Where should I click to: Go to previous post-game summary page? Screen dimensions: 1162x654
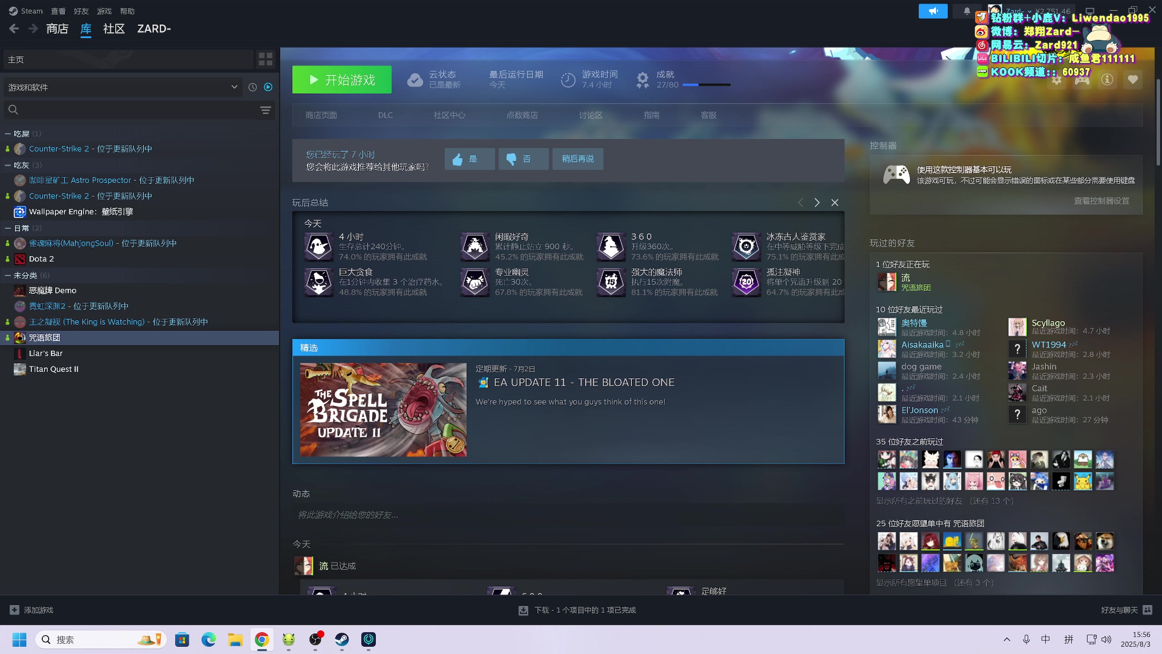(x=800, y=203)
